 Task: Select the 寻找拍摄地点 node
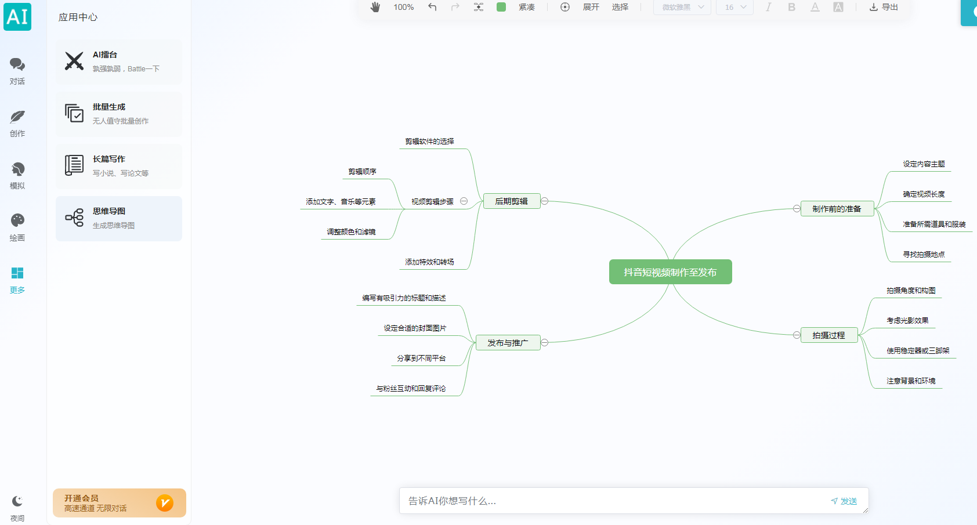pos(924,255)
